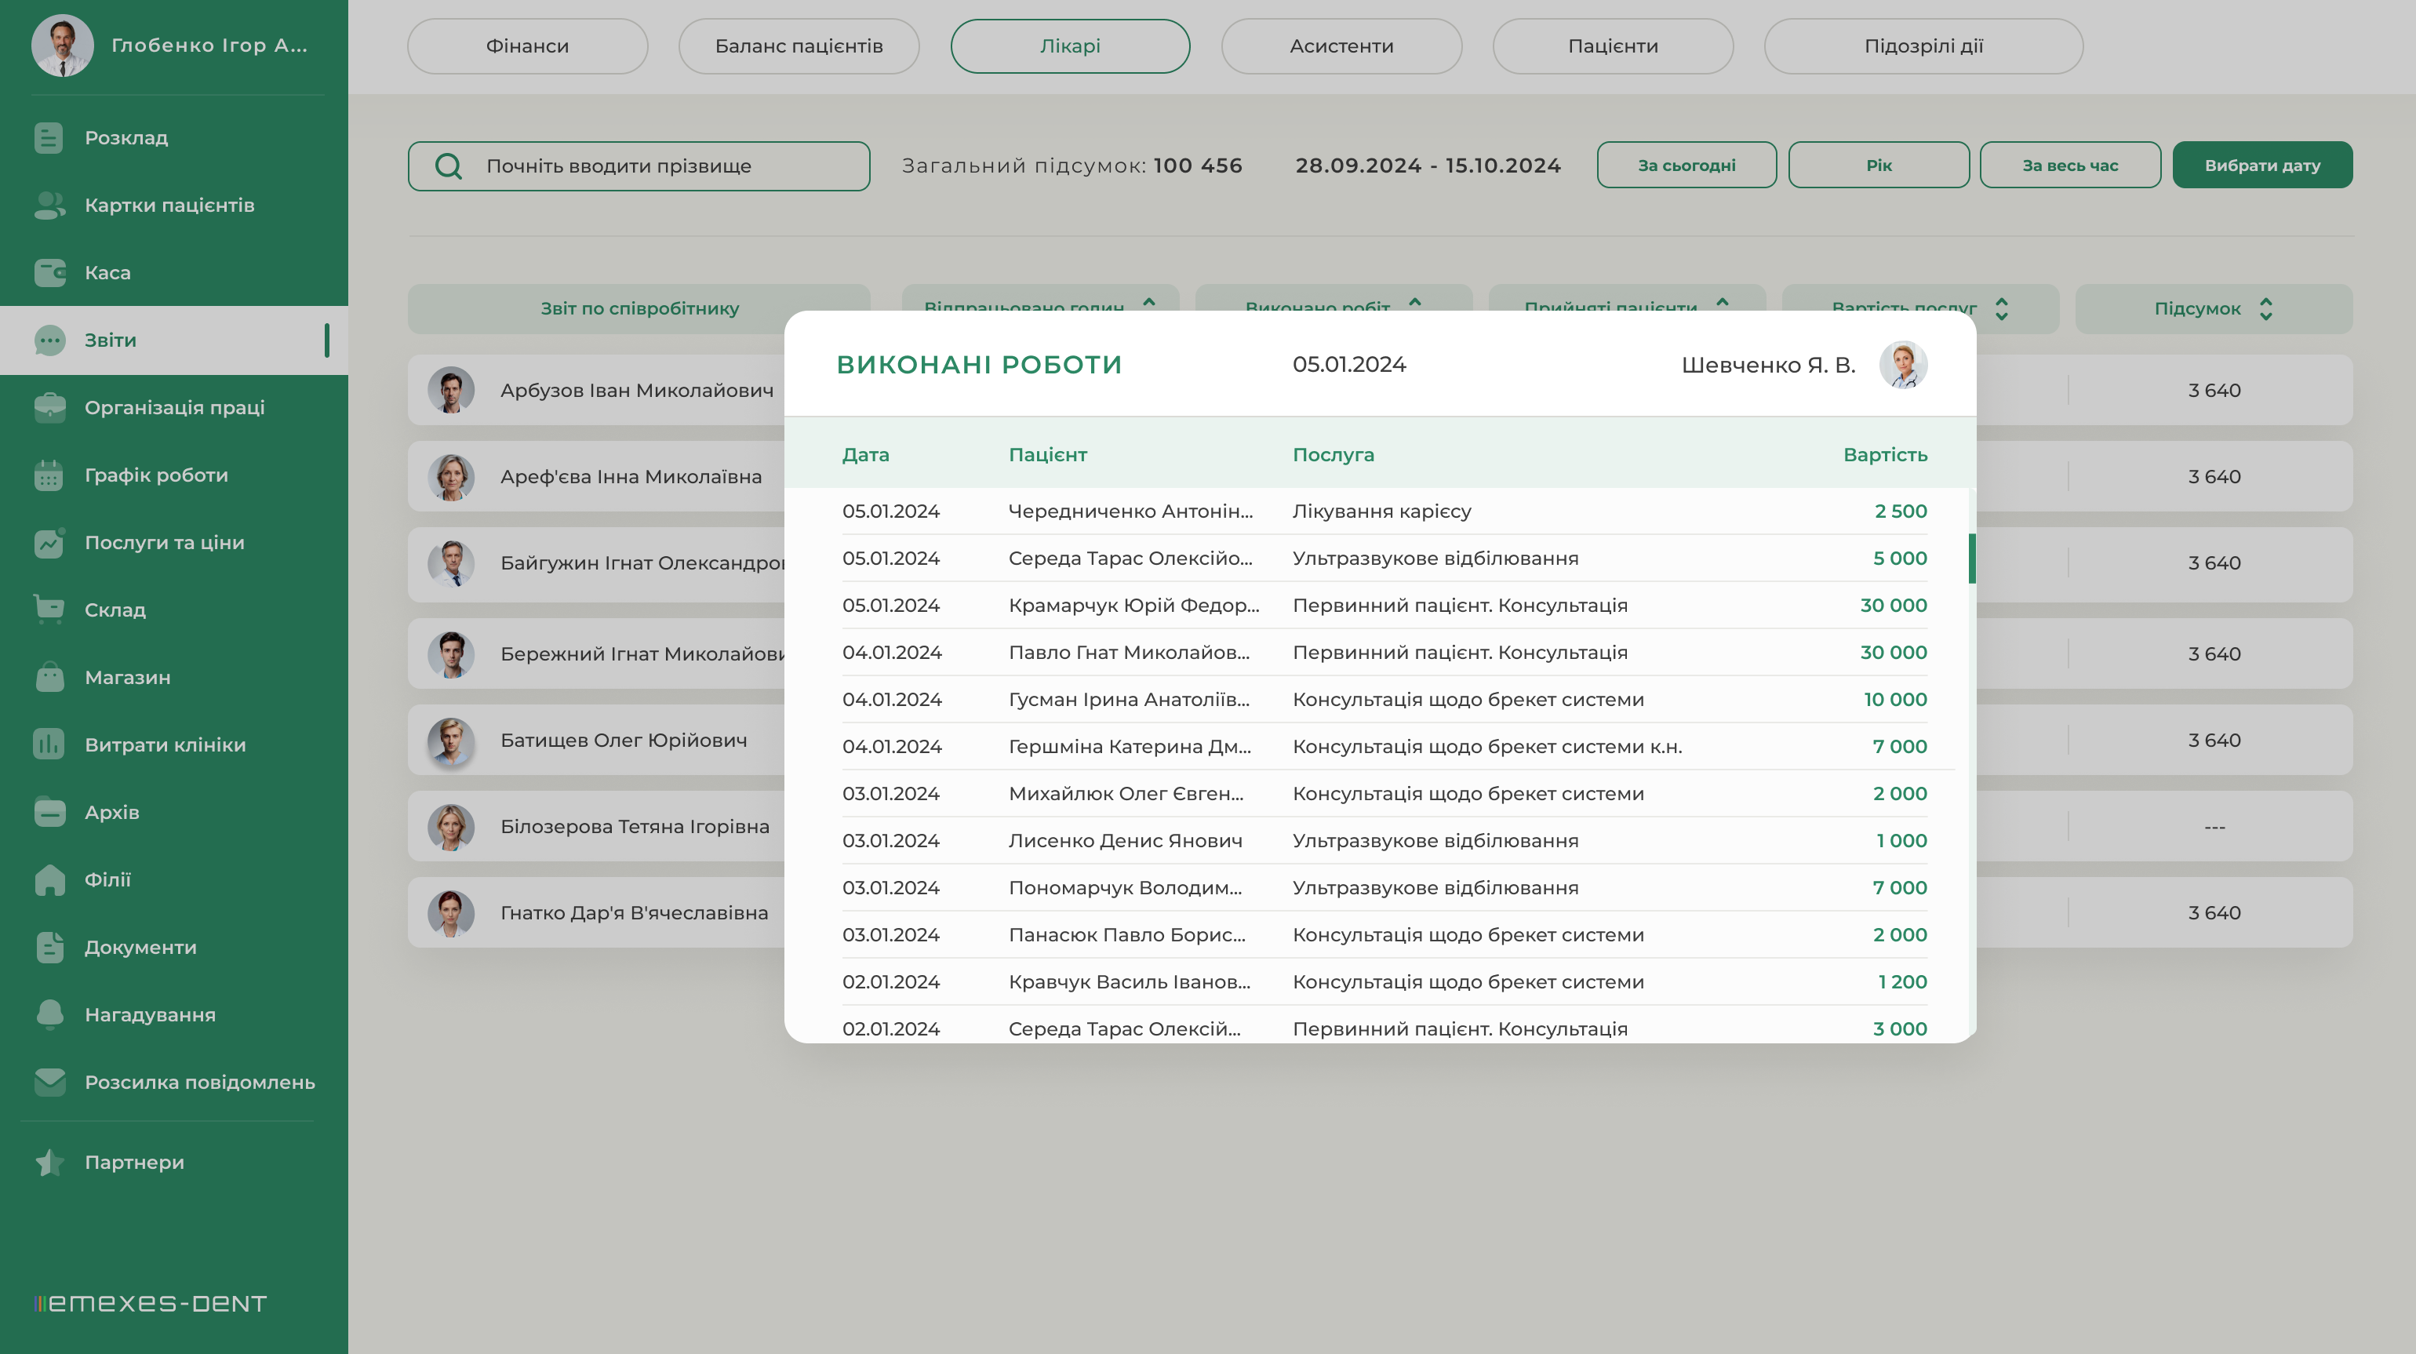Open the Витрати клініки bar chart icon

point(49,744)
